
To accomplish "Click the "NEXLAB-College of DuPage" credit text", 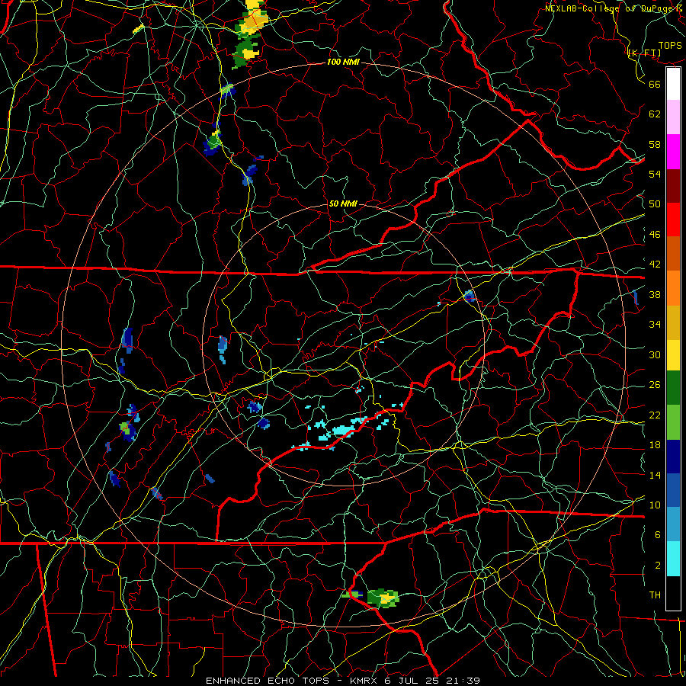I will point(609,8).
